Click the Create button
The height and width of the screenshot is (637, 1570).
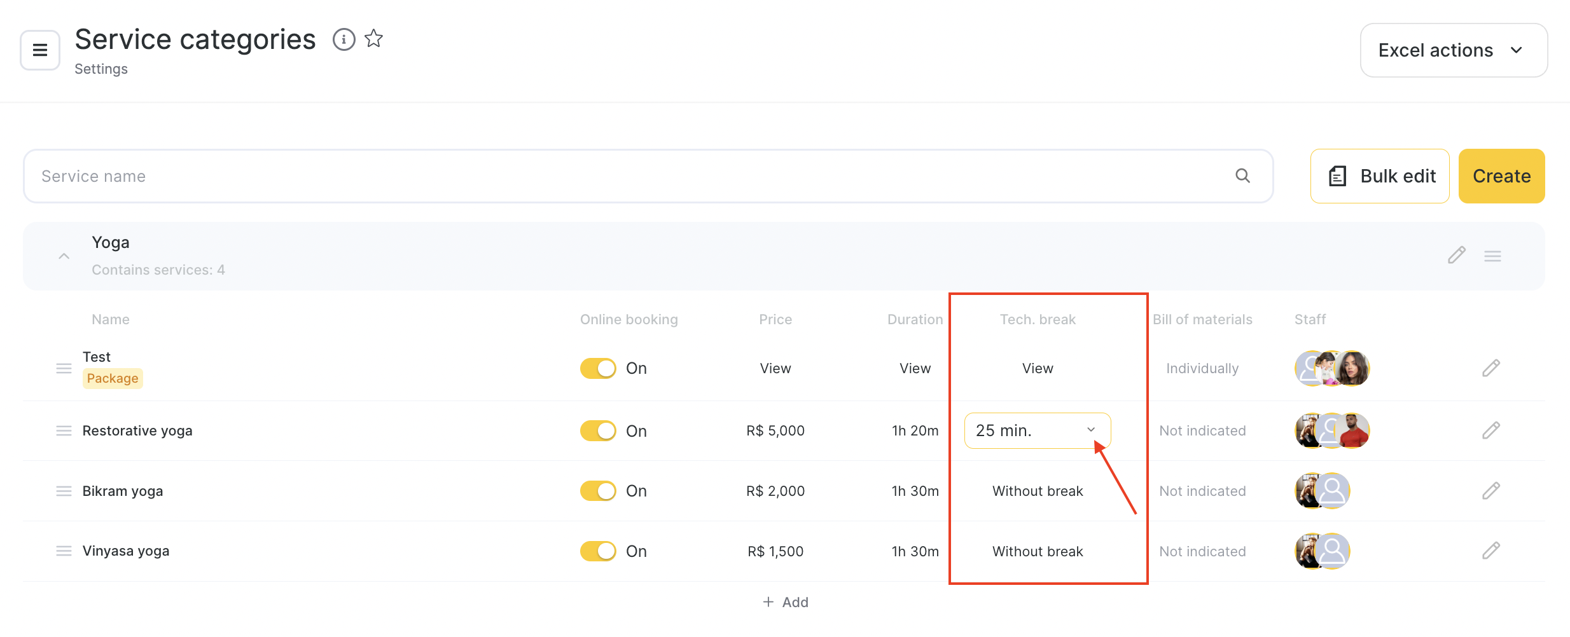tap(1501, 176)
